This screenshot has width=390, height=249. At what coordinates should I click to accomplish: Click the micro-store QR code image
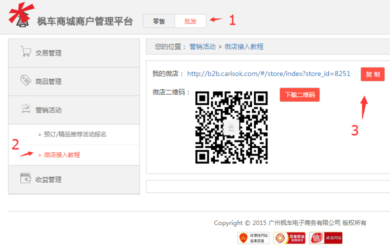click(231, 127)
